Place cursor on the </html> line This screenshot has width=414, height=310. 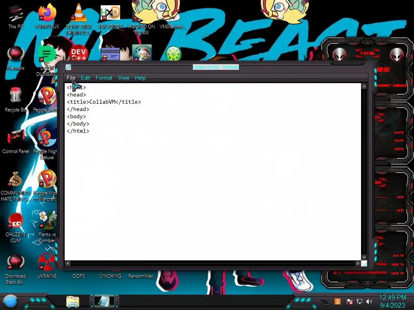tap(78, 131)
